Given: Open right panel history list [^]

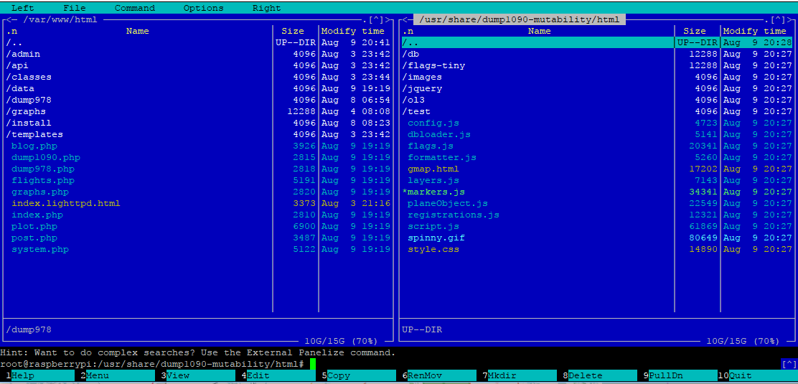Looking at the screenshot, I should [x=778, y=20].
